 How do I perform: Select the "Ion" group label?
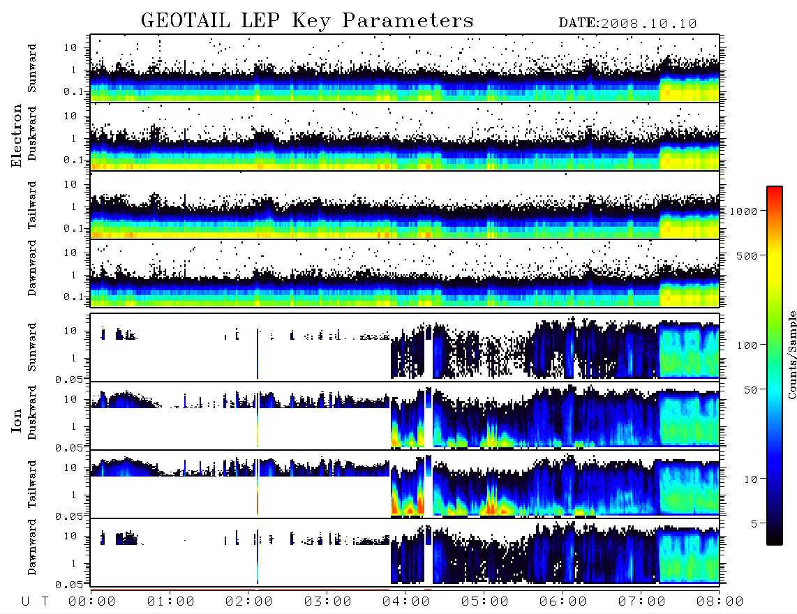[x=17, y=420]
